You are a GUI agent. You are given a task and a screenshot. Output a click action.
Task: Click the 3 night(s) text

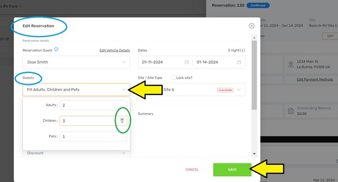(x=236, y=50)
